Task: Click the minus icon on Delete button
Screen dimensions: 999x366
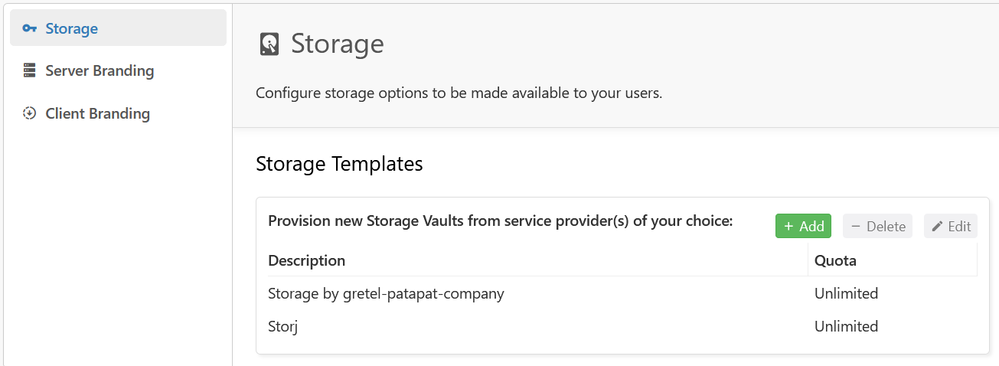Action: pyautogui.click(x=856, y=226)
